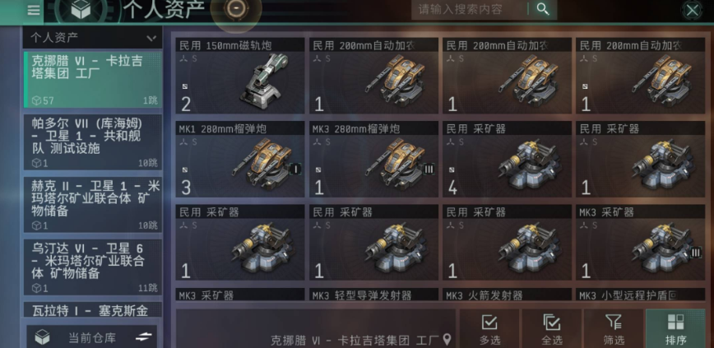Open the MK3 280mm榴弹炮 item card
Image resolution: width=714 pixels, height=348 pixels.
click(x=373, y=160)
